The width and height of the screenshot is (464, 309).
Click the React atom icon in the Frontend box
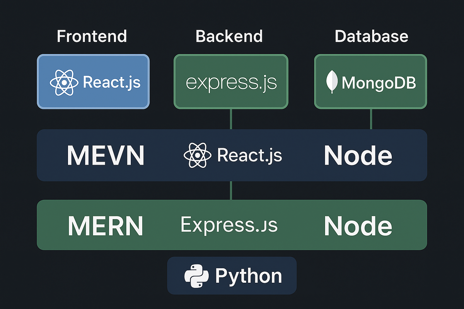point(64,82)
